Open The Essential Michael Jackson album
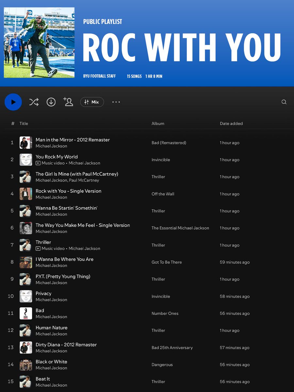Viewport: 294px width, 392px height. click(x=180, y=228)
